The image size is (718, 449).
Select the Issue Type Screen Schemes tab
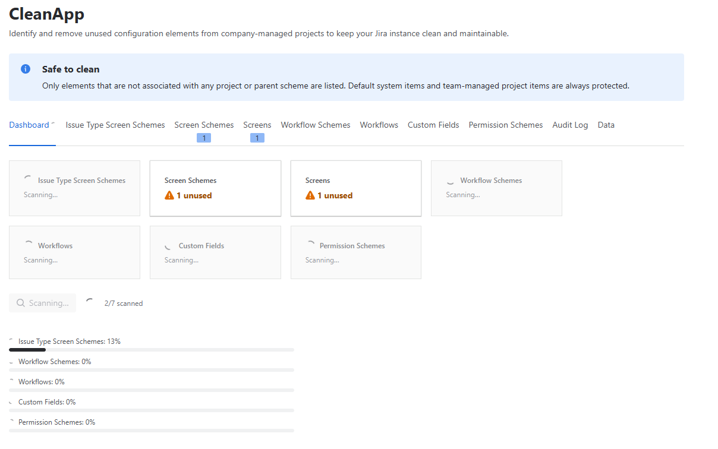[x=115, y=125]
